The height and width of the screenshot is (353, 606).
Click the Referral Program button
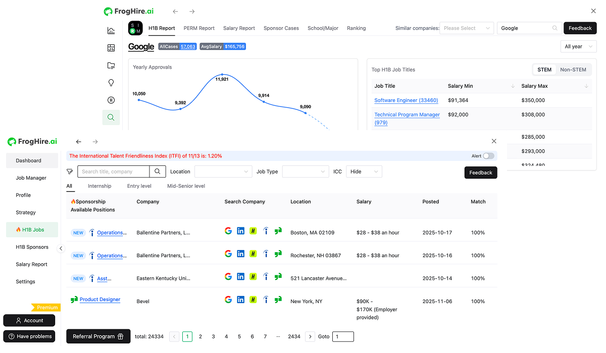[x=98, y=336]
